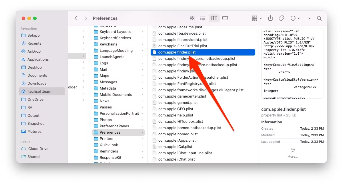This screenshot has width=343, height=184.
Task: Open Applications in the sidebar
Action: tap(42, 60)
